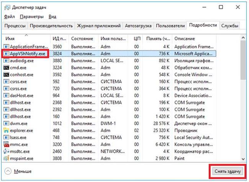Click the Меньше link text
This screenshot has height=182, width=249.
point(23,171)
